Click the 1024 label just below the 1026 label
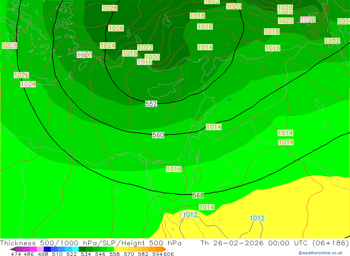The image size is (350, 256). tap(28, 84)
